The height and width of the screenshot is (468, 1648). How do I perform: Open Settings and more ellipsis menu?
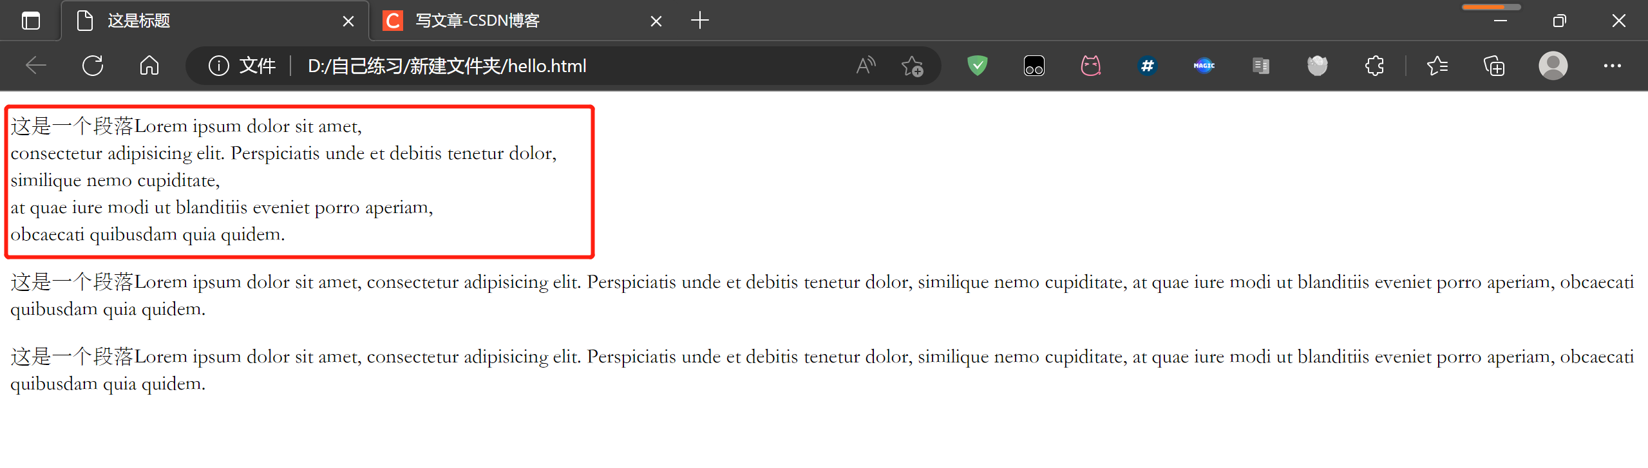pos(1613,66)
